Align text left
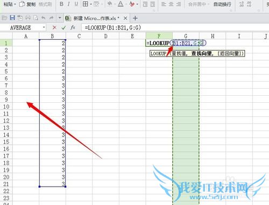This screenshot has height=205, width=269. click(164, 4)
